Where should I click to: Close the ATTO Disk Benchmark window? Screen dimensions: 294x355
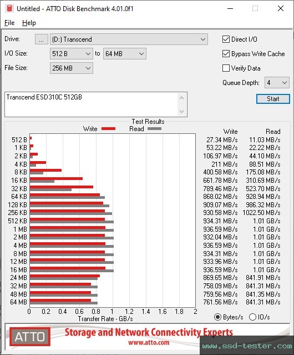[281, 8]
